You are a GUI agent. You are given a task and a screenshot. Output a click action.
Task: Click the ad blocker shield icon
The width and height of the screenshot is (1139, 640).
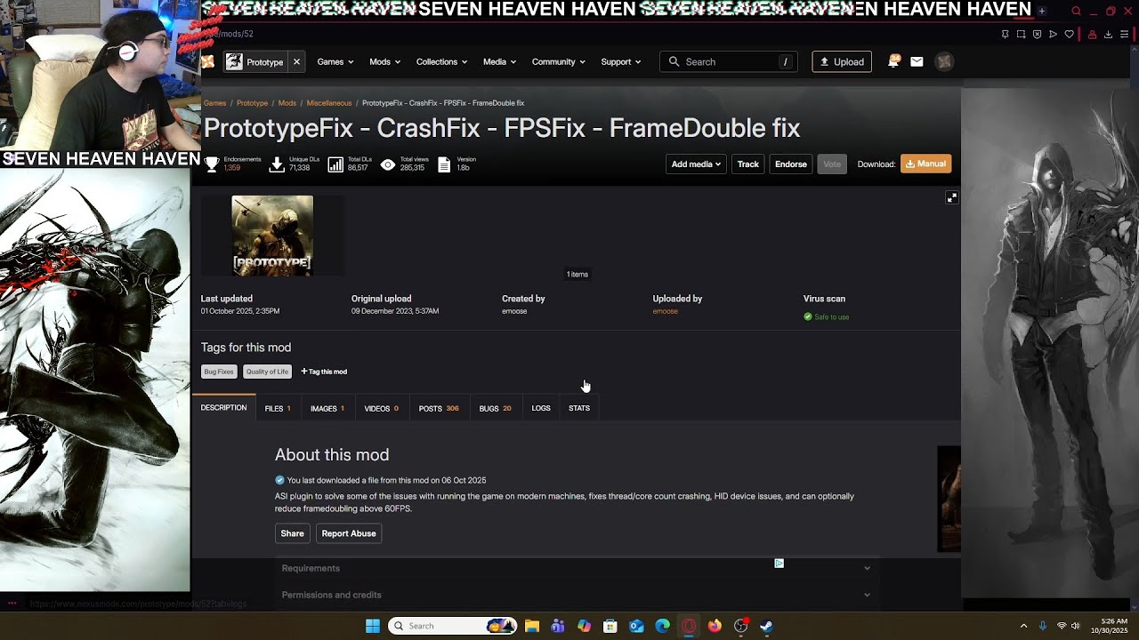[1038, 34]
